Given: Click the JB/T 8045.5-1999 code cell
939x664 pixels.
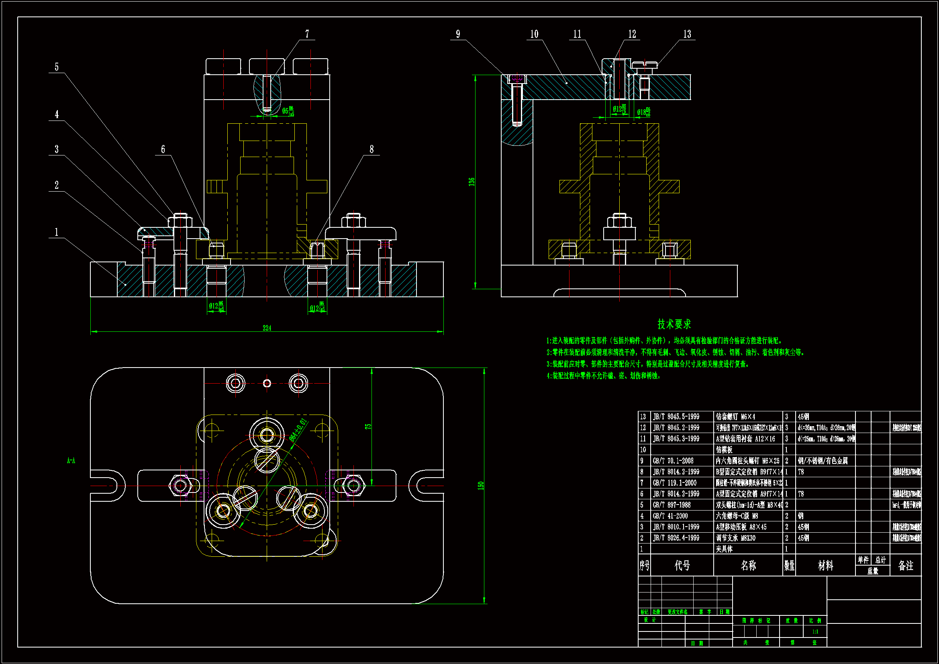Looking at the screenshot, I should (x=676, y=417).
